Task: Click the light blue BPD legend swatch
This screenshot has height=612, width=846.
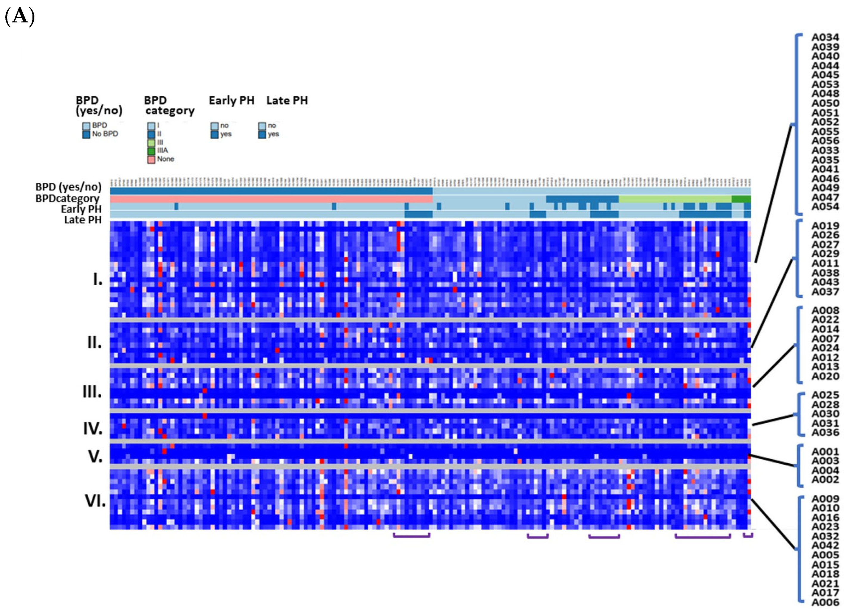Action: [x=86, y=126]
